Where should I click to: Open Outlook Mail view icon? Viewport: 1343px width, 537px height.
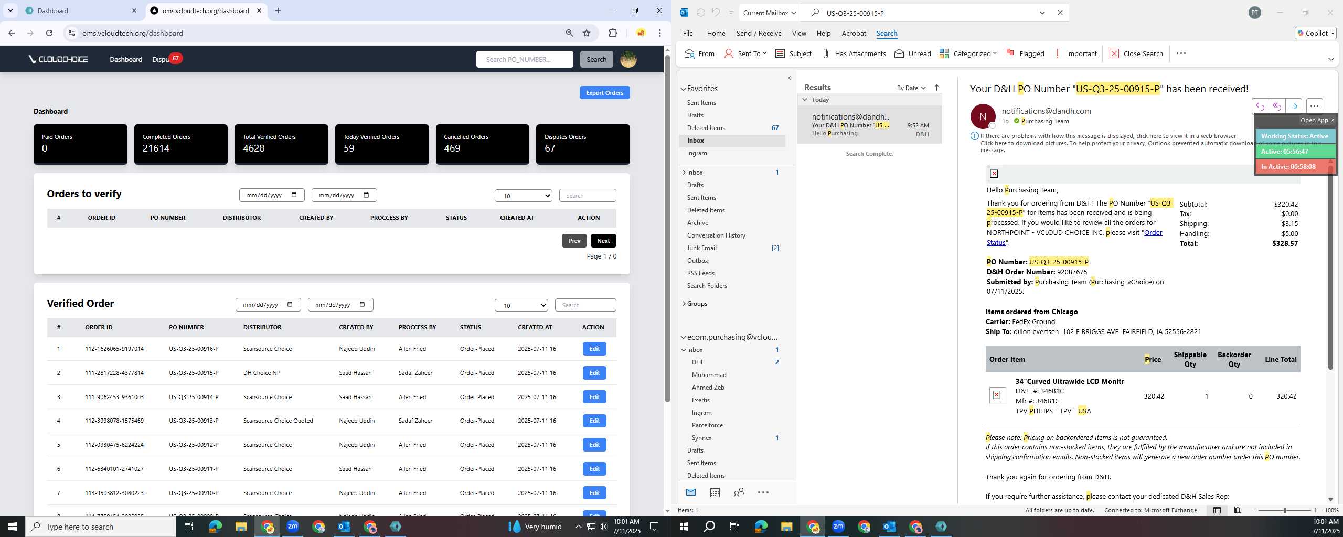(691, 492)
